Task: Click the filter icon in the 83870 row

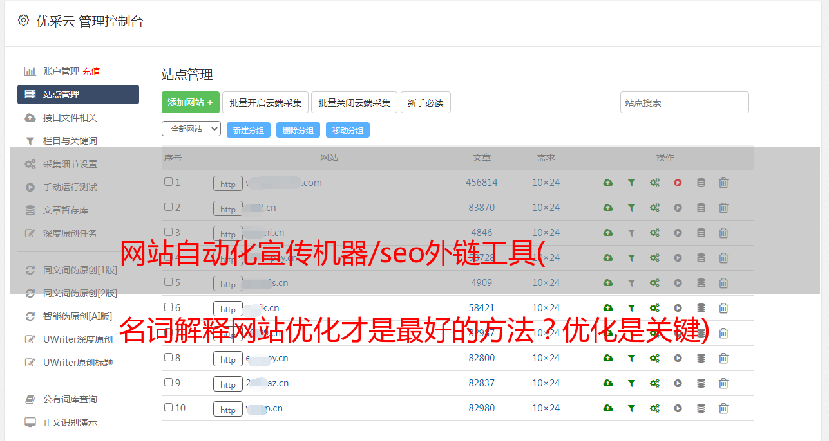Action: [x=631, y=208]
